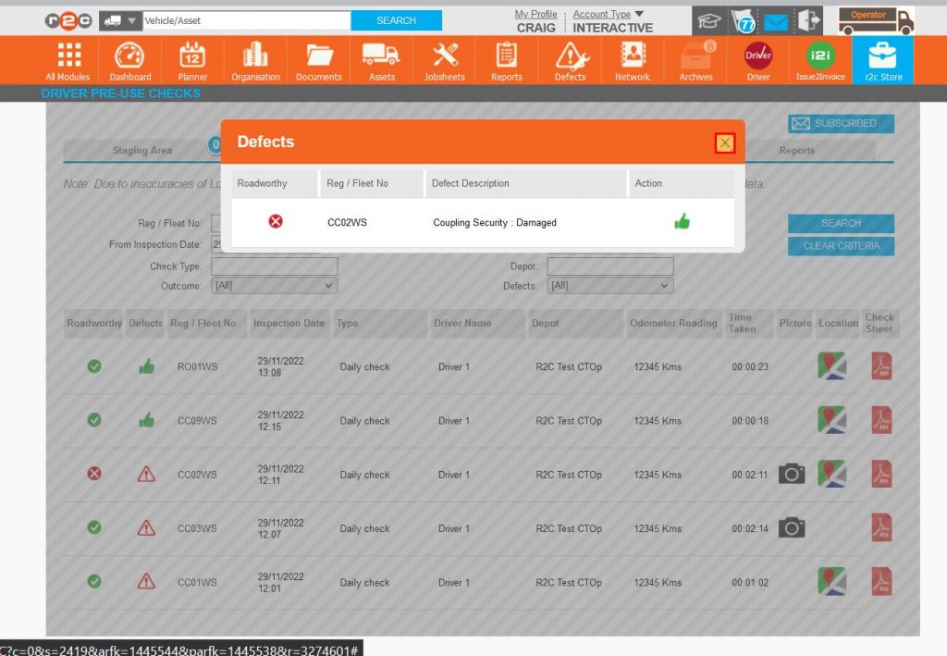
Task: Open the Issue2Invoice module
Action: (820, 59)
